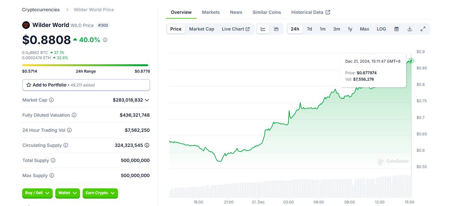
Task: Open the Earn Crypto dropdown
Action: (x=100, y=193)
